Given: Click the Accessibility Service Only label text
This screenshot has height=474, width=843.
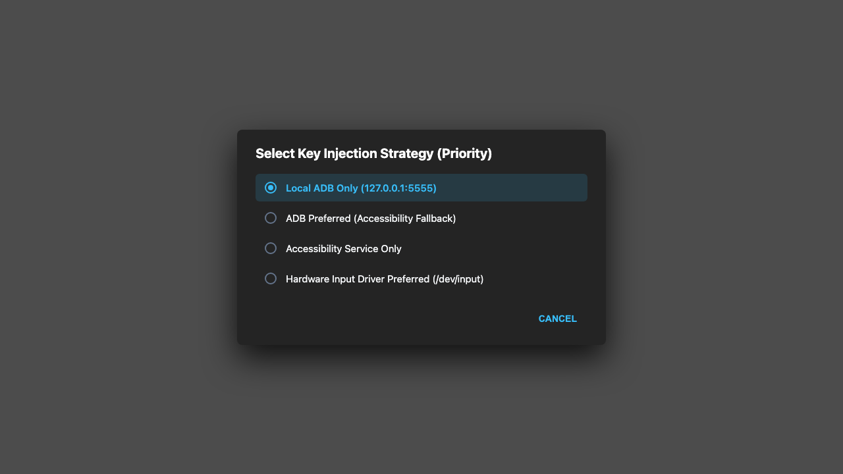Looking at the screenshot, I should point(344,249).
